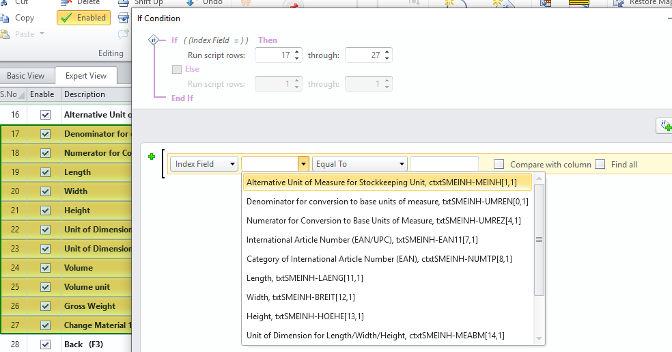
Task: Increase If start row 17 spinner
Action: (296, 51)
